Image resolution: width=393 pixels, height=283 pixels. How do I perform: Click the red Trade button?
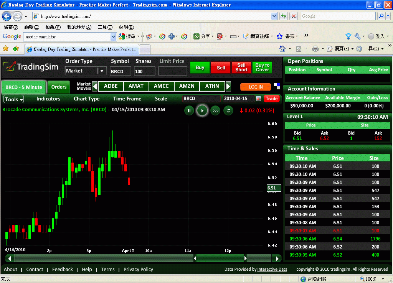click(271, 99)
